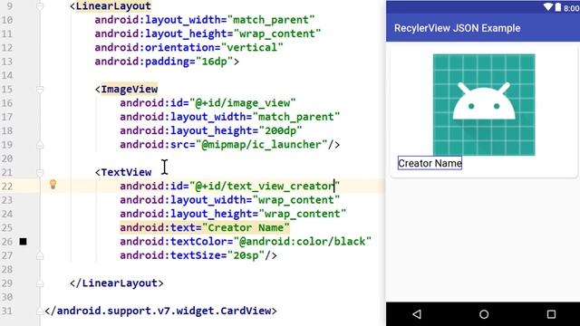Image resolution: width=580 pixels, height=326 pixels.
Task: Click the TextView end fold marker on line 27
Action: tap(40, 255)
